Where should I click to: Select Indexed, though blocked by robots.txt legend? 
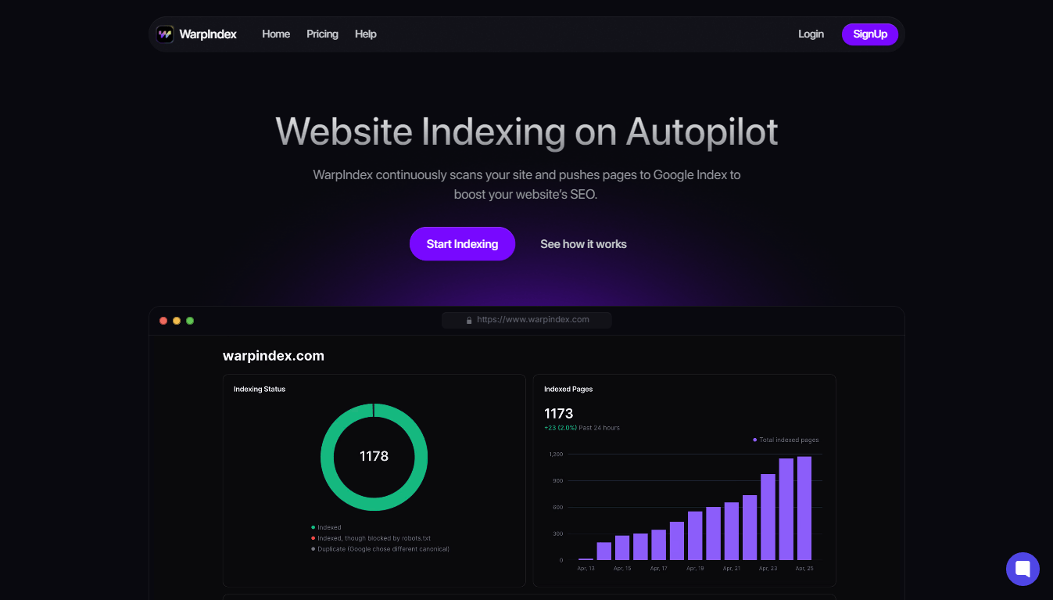point(371,538)
